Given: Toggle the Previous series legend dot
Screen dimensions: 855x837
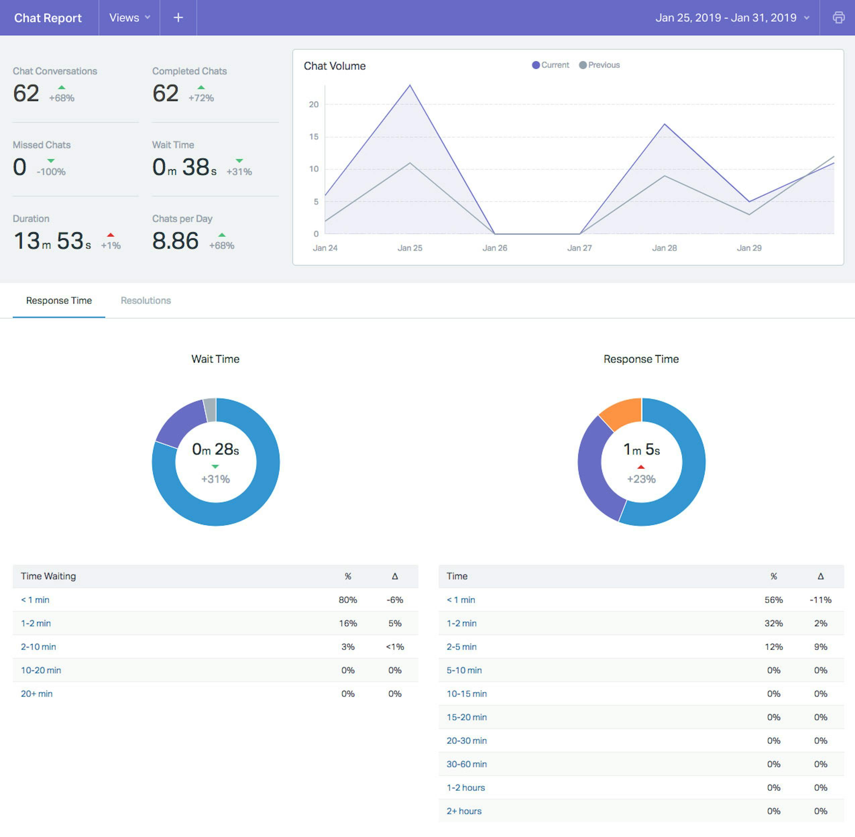Looking at the screenshot, I should pyautogui.click(x=582, y=65).
